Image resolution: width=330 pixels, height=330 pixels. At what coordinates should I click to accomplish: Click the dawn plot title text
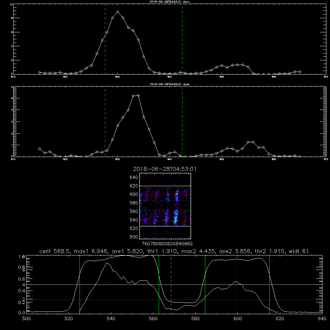pos(170,2)
